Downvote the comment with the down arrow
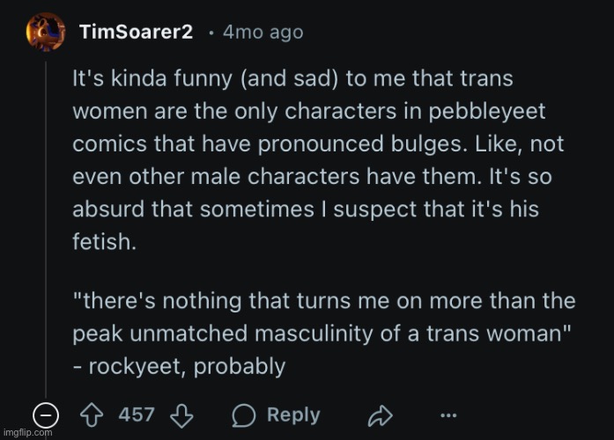This screenshot has height=440, width=614. click(x=181, y=415)
